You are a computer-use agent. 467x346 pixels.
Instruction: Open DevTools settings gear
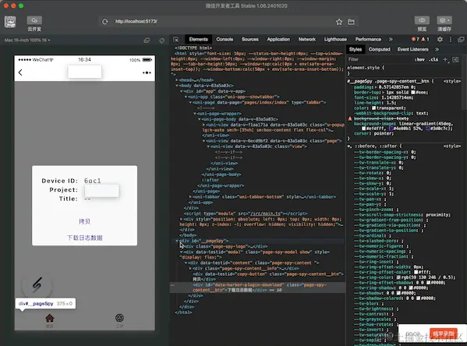pyautogui.click(x=440, y=39)
